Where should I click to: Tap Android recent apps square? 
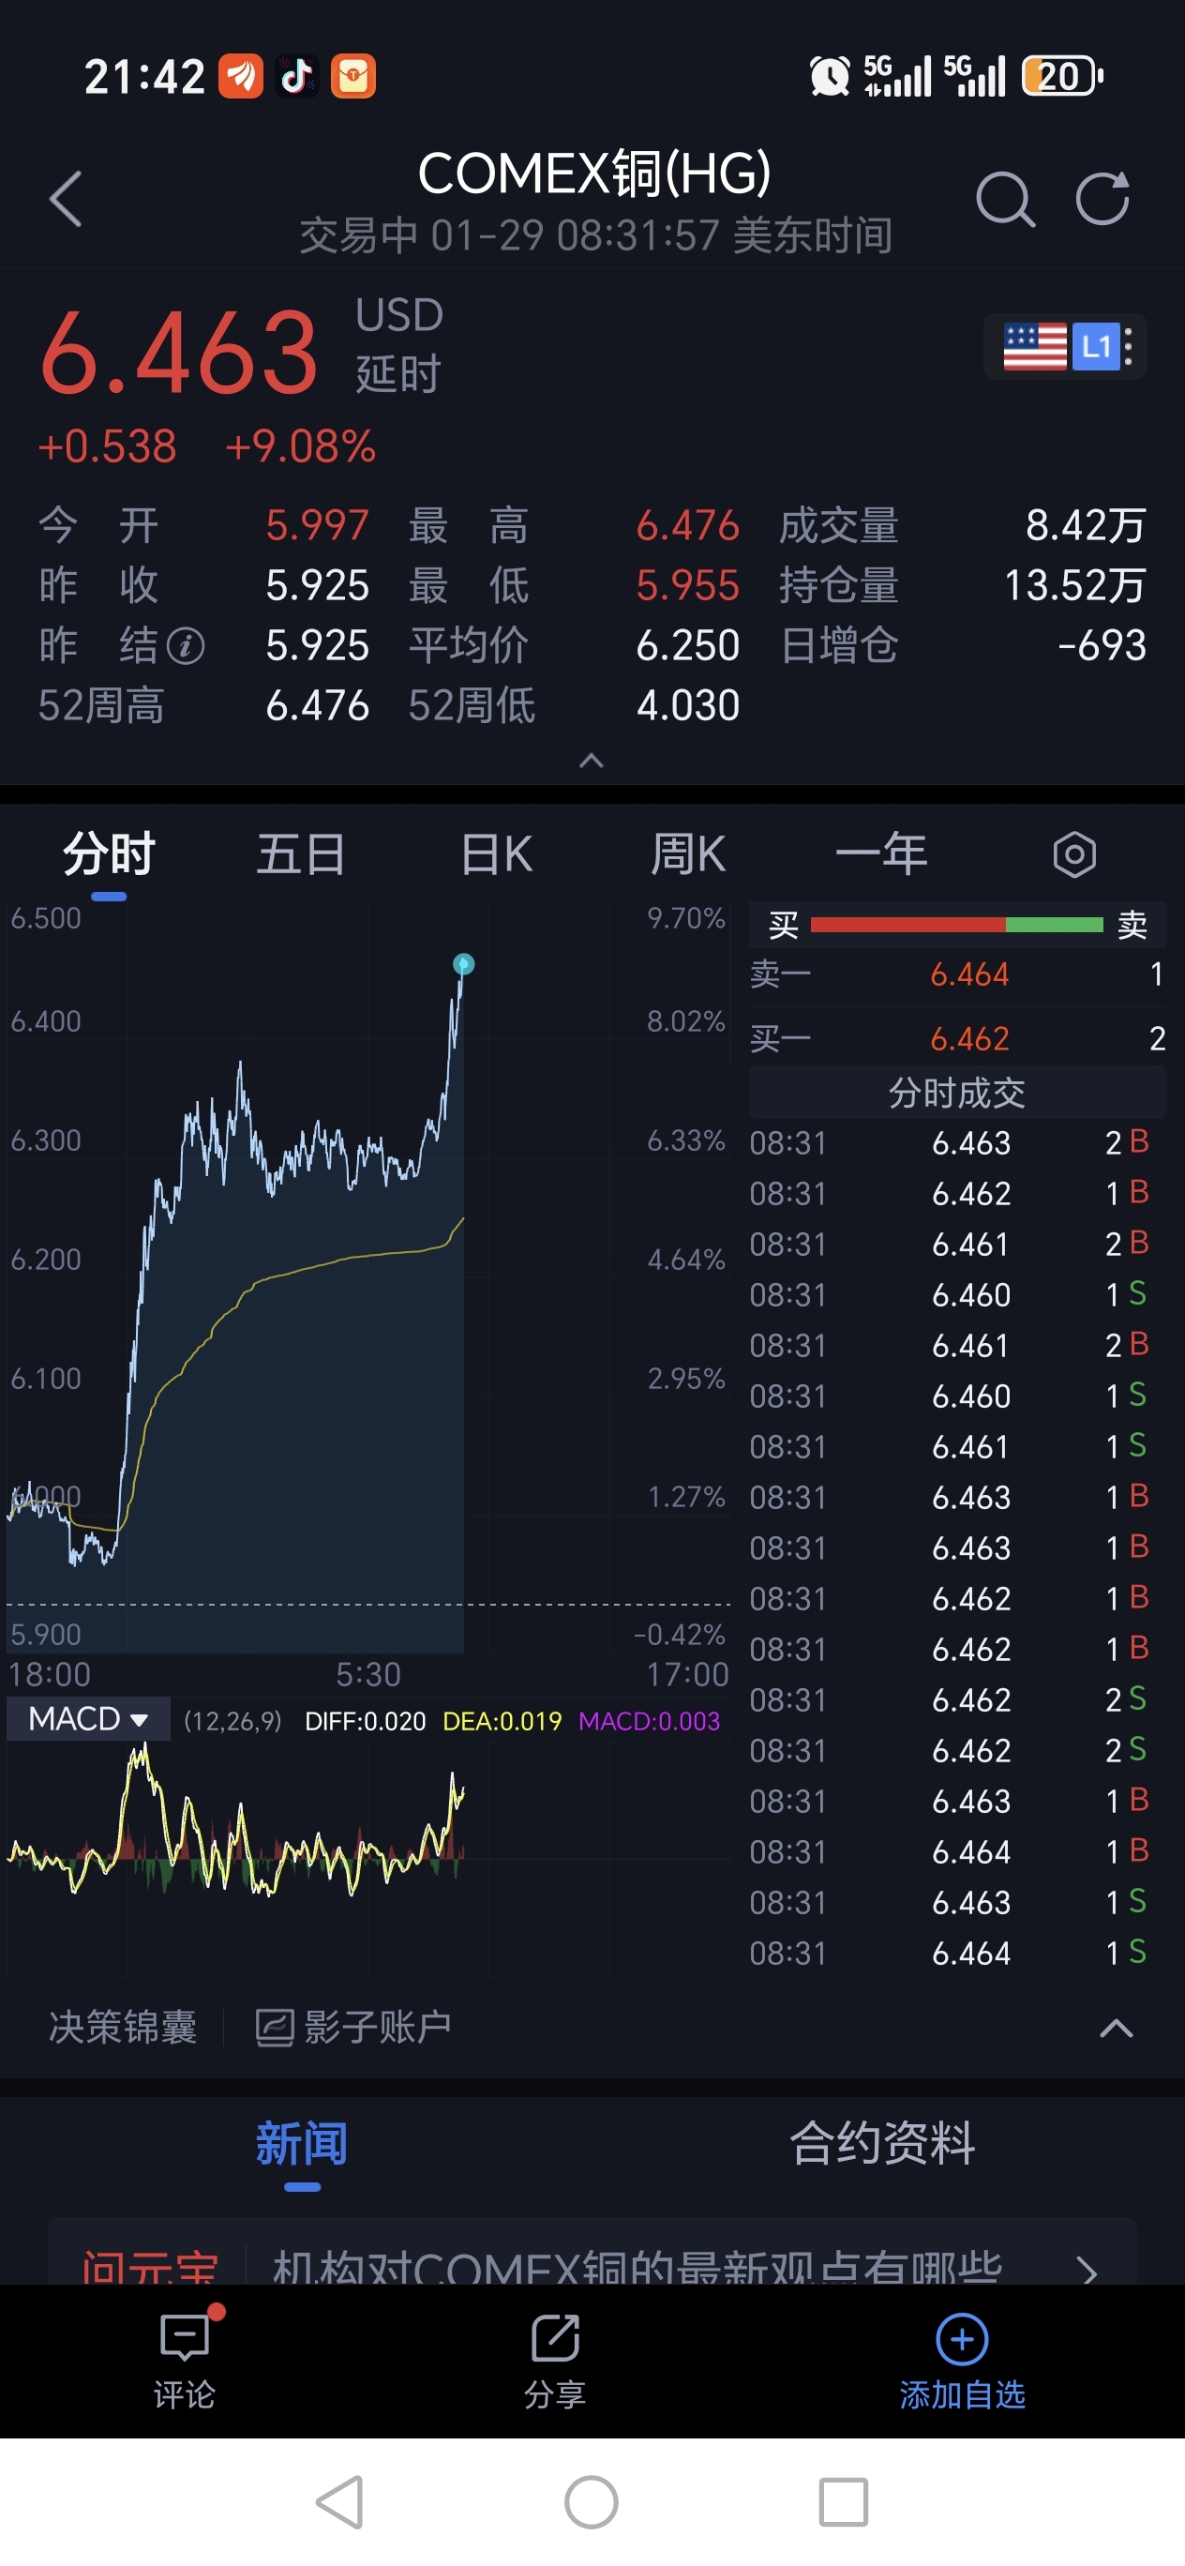click(x=844, y=2501)
